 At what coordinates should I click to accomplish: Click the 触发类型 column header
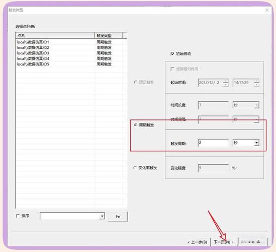click(x=109, y=36)
